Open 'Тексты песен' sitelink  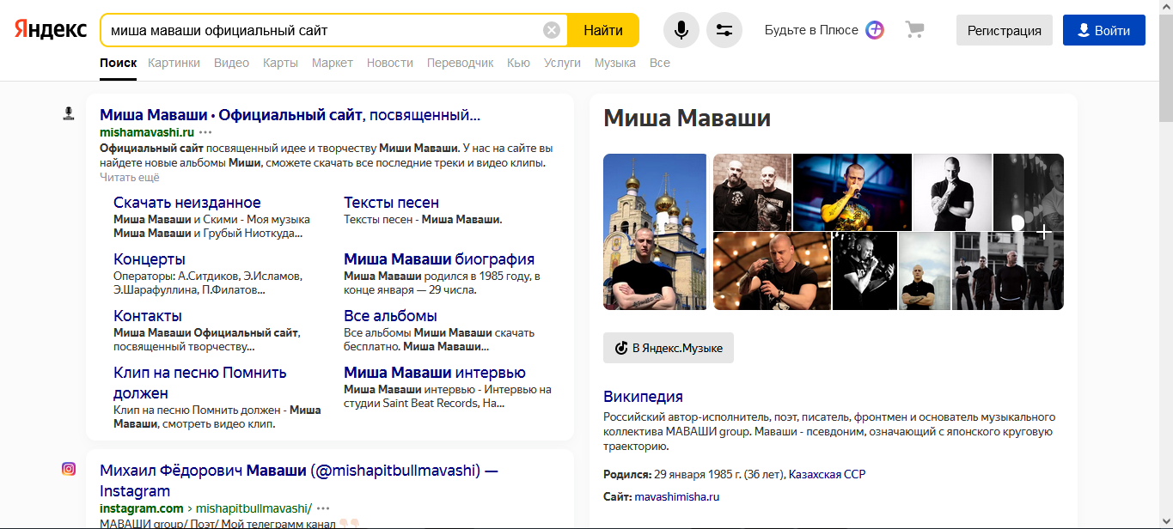391,203
